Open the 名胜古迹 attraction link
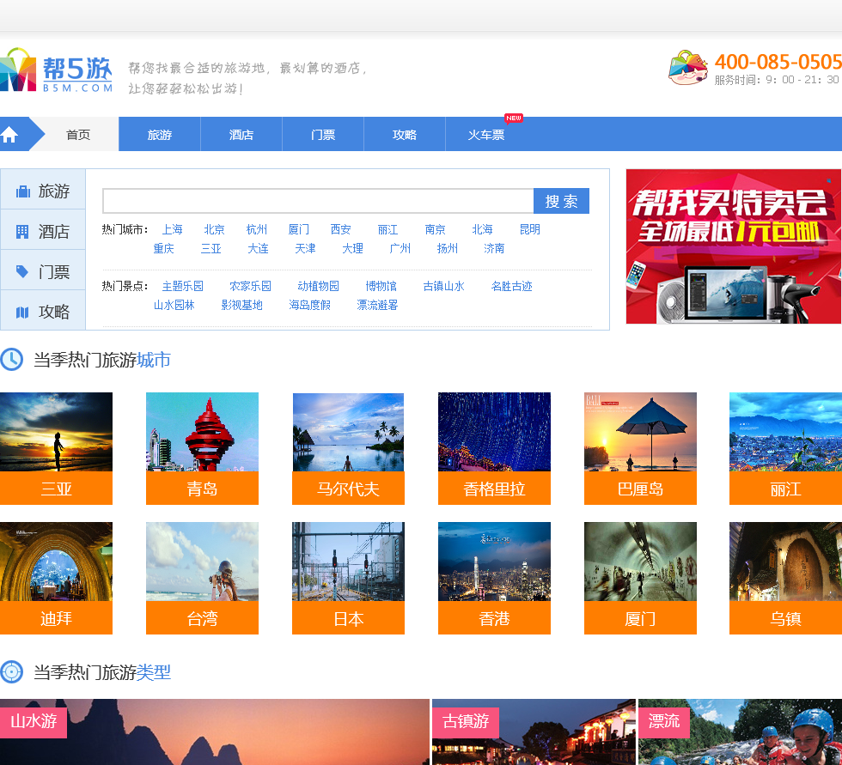 [512, 287]
